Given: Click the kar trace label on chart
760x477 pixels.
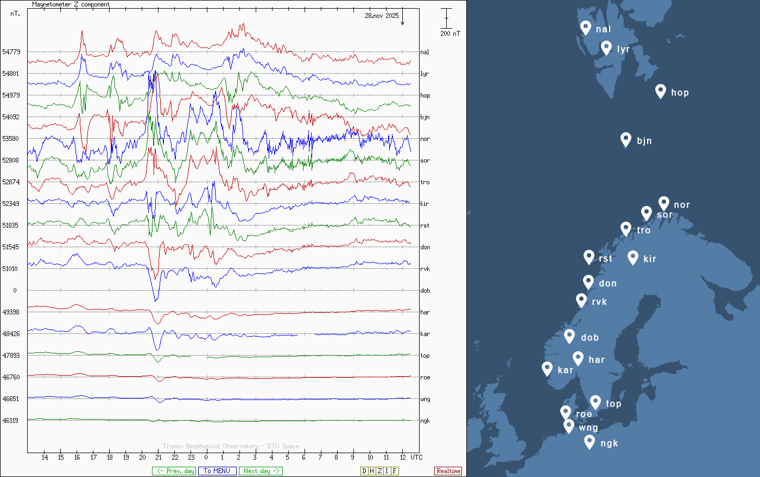Looking at the screenshot, I should point(425,334).
